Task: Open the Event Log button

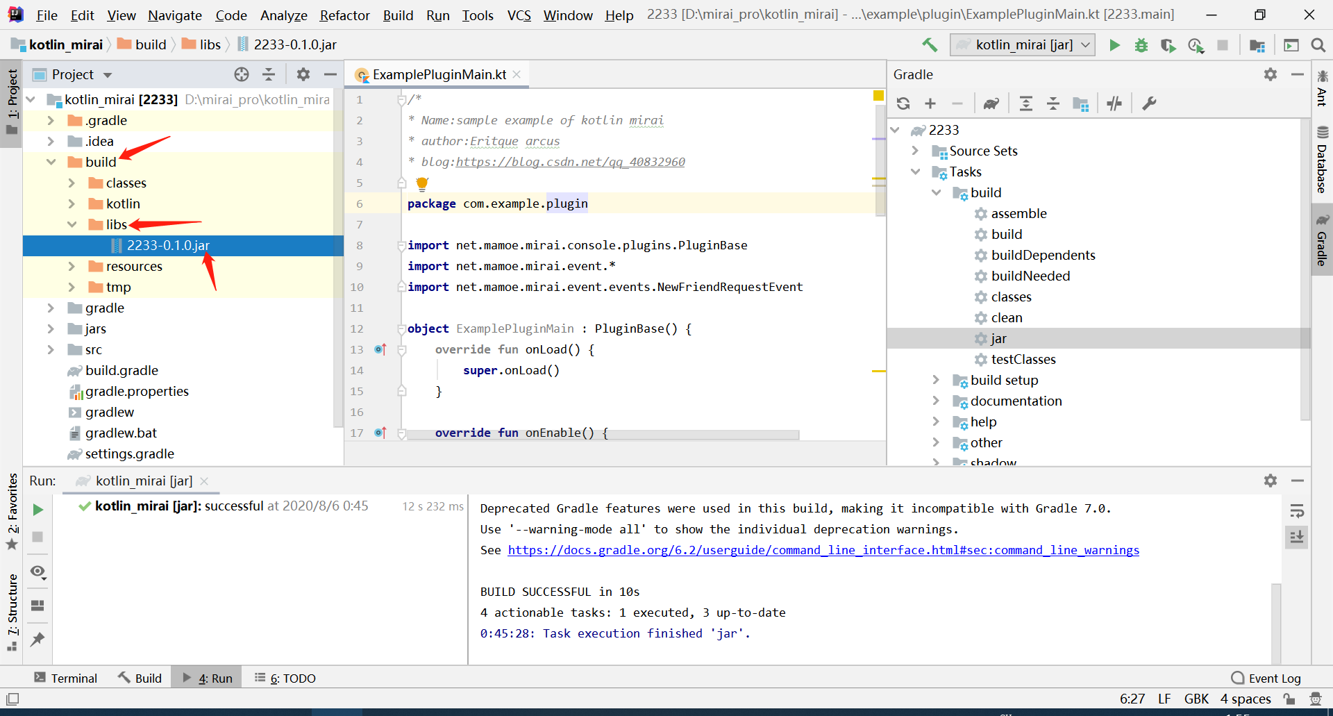Action: pos(1266,678)
